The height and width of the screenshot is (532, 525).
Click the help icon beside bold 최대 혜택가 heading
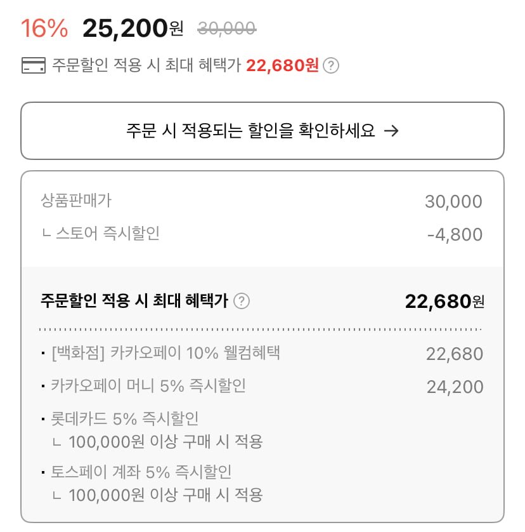coord(241,301)
